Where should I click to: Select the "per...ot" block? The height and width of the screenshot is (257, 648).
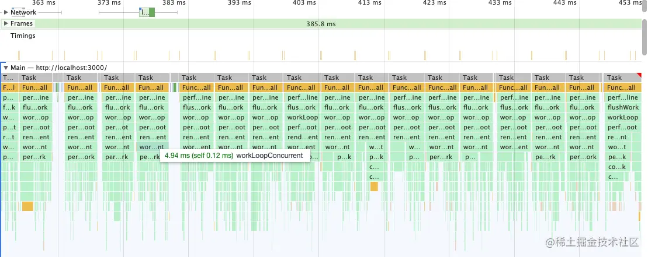click(117, 127)
